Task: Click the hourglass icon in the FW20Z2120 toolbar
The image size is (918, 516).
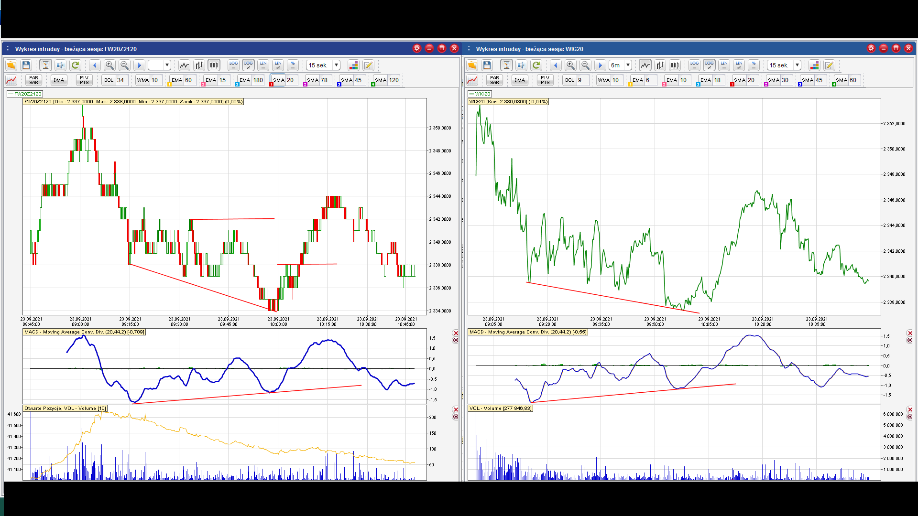Action: [45, 65]
